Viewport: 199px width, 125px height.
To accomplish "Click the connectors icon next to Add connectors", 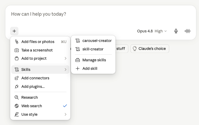I will [17, 78].
